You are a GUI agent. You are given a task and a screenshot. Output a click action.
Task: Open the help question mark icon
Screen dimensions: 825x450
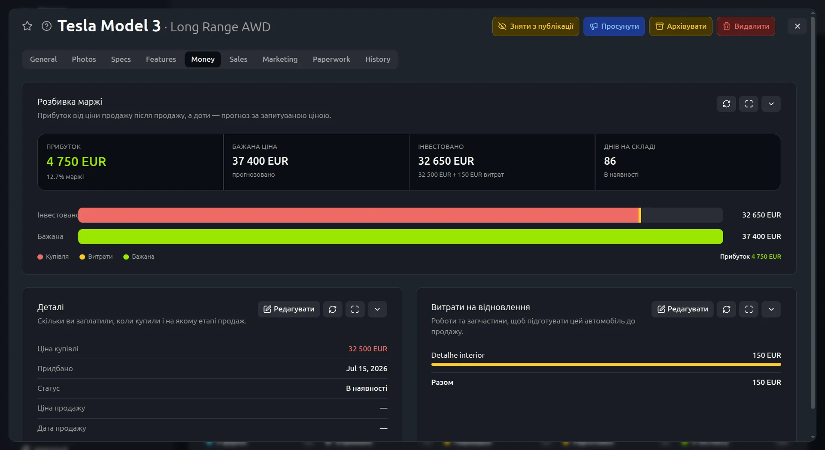[46, 26]
